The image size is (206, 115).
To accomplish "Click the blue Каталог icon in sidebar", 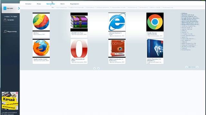I will pyautogui.click(x=5, y=8).
